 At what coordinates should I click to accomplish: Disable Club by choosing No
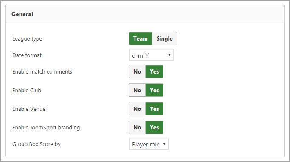(137, 90)
